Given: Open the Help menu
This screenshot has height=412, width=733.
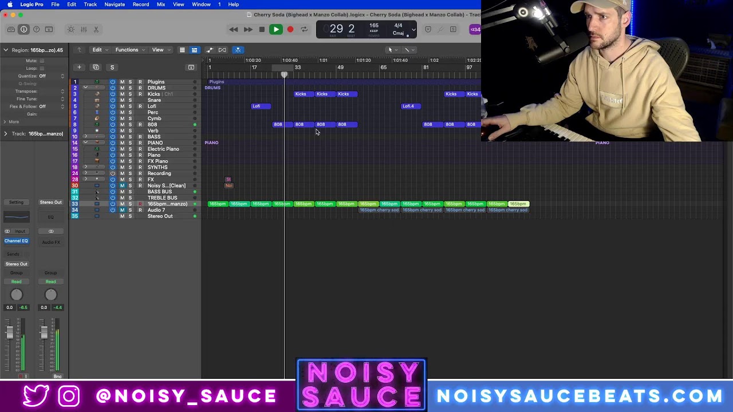Looking at the screenshot, I should (234, 5).
